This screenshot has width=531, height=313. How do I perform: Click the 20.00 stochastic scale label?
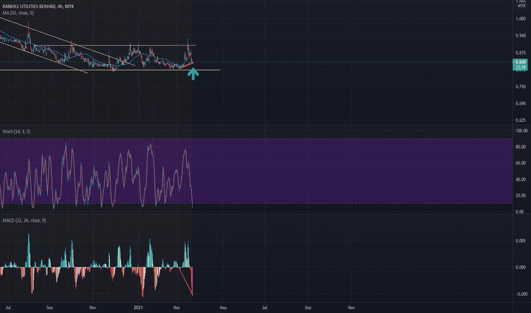point(521,196)
